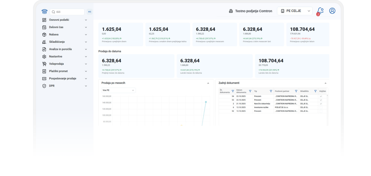Collapse the Zadnji dokumenti panel

pos(325,83)
